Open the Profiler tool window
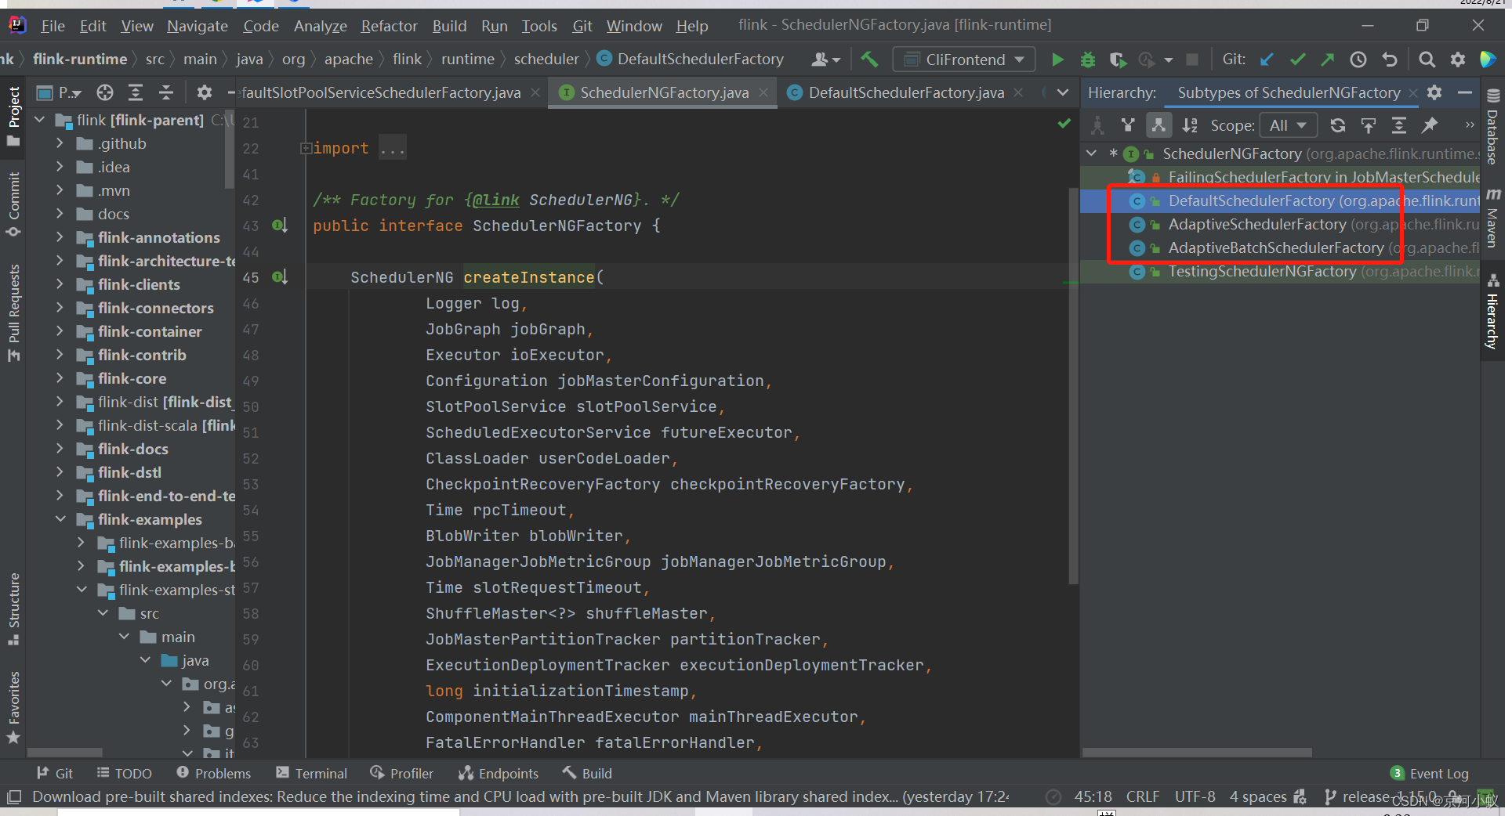Screen dimensions: 1512x816 coord(402,773)
